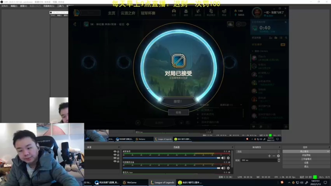Image resolution: width=331 pixels, height=186 pixels.
Task: Open the 查看(V) menu in OBS
Action: click(x=24, y=6)
